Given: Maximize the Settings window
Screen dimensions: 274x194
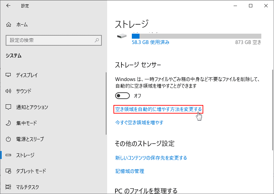Looking at the screenshot, I should (251, 6).
